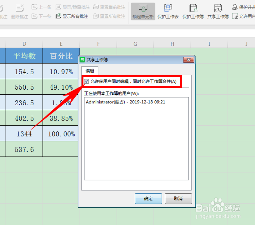Confirm sharing by clicking 确定
This screenshot has width=255, height=225.
tap(148, 199)
